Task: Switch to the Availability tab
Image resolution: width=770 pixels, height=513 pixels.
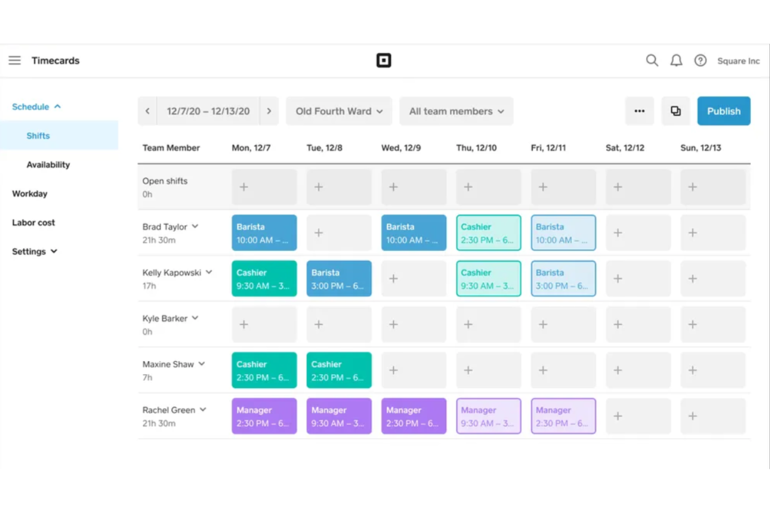Action: [x=48, y=164]
